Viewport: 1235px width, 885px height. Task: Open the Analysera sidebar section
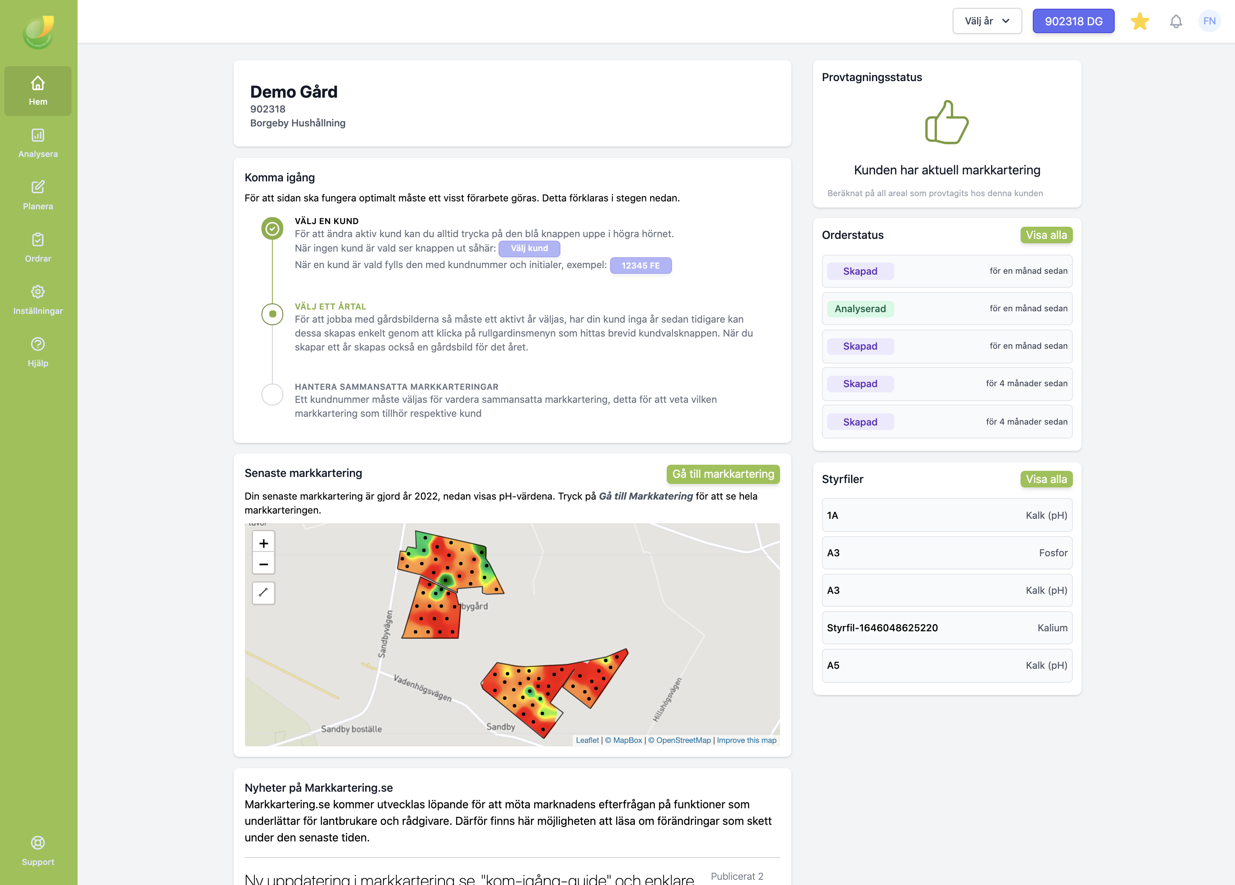(37, 143)
